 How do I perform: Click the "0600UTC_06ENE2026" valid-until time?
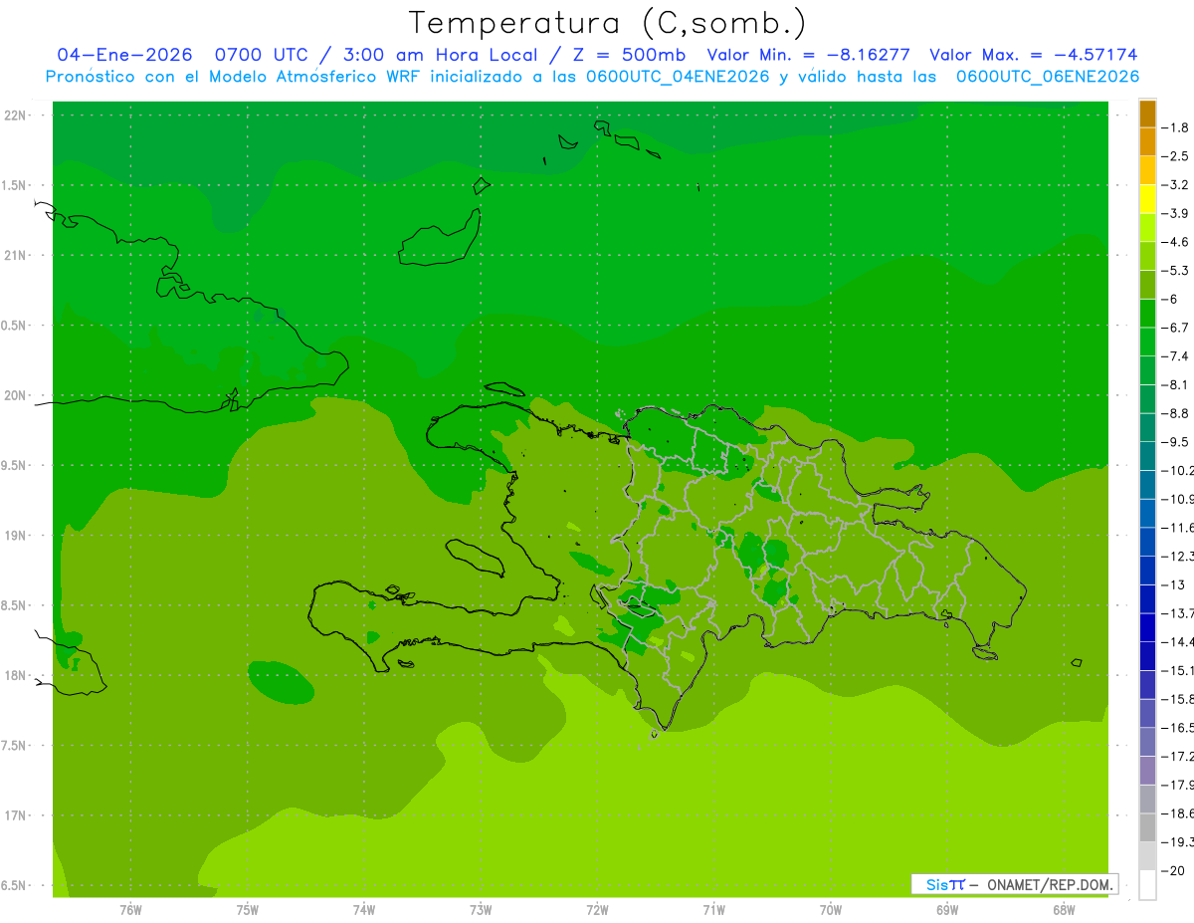tap(1047, 77)
